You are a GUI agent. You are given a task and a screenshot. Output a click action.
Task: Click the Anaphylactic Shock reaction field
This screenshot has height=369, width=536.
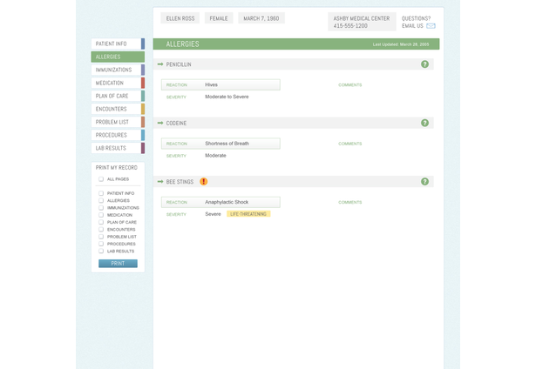click(x=221, y=202)
